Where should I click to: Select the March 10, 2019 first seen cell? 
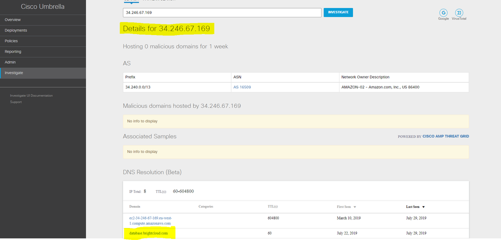pyautogui.click(x=349, y=218)
